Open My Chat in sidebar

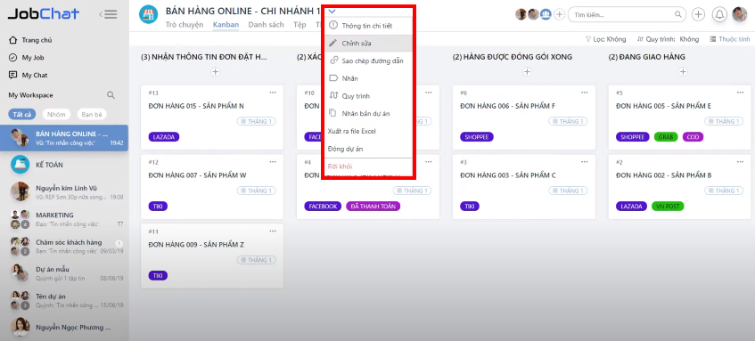(28, 75)
